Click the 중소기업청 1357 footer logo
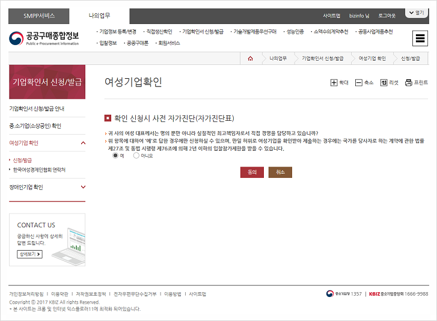437x321 pixels. pos(344,294)
